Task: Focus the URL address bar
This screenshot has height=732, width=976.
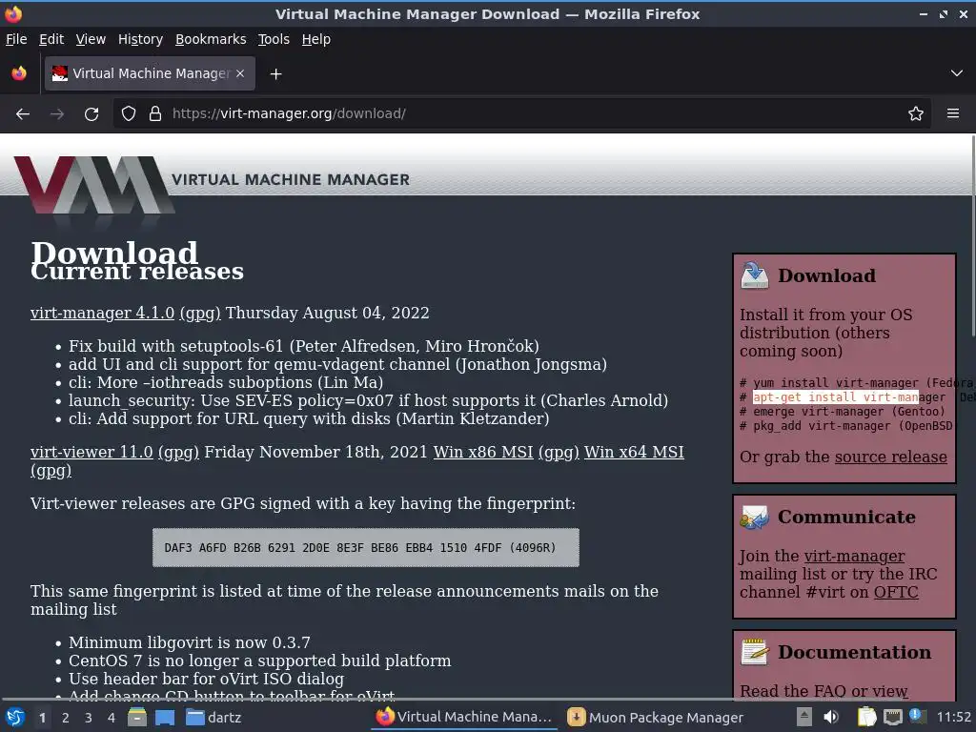Action: (x=523, y=114)
